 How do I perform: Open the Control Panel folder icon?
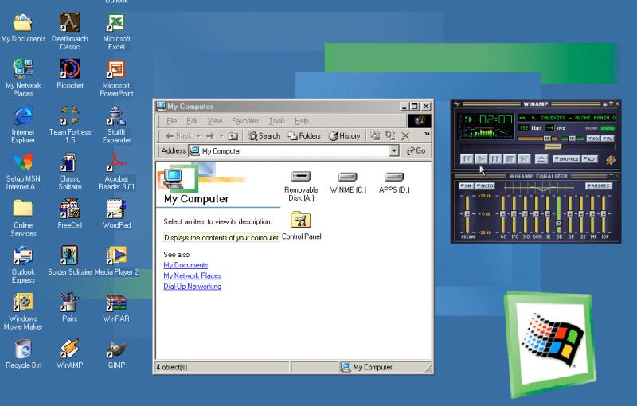pyautogui.click(x=301, y=225)
